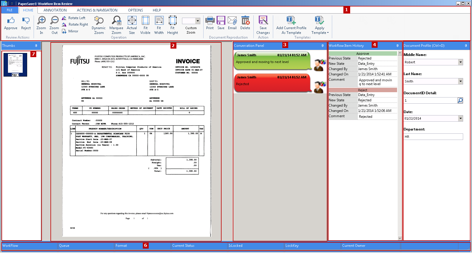Click '1/21/2014 1:52:41 AM' Changed On value
Image resolution: width=472 pixels, height=253 pixels.
coord(375,74)
